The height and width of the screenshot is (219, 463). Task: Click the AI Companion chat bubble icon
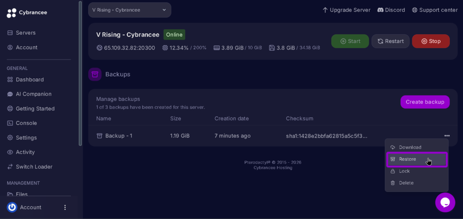pyautogui.click(x=10, y=94)
